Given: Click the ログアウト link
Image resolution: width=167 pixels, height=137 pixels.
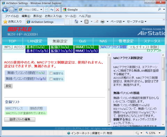Looking at the screenshot, I should 154,51.
